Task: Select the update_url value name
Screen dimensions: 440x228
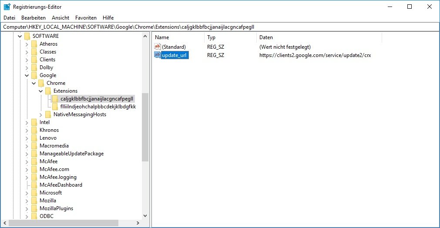Action: coord(174,55)
